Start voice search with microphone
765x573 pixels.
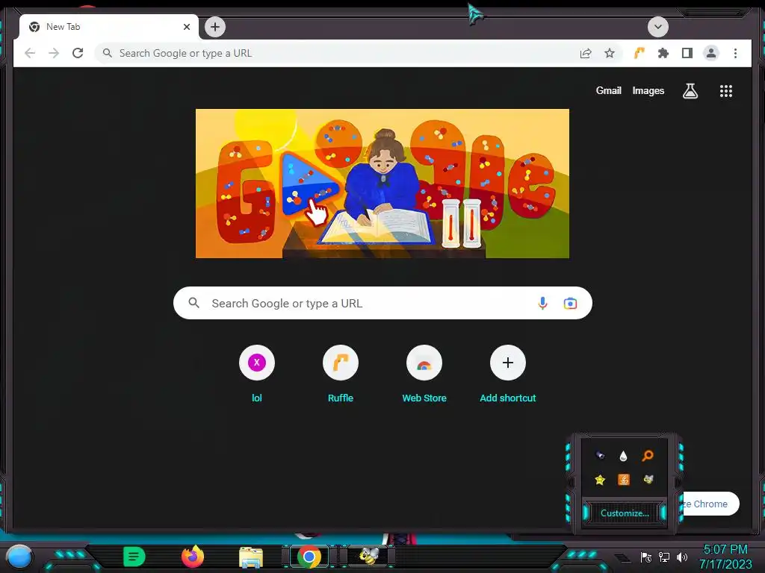[x=542, y=303]
